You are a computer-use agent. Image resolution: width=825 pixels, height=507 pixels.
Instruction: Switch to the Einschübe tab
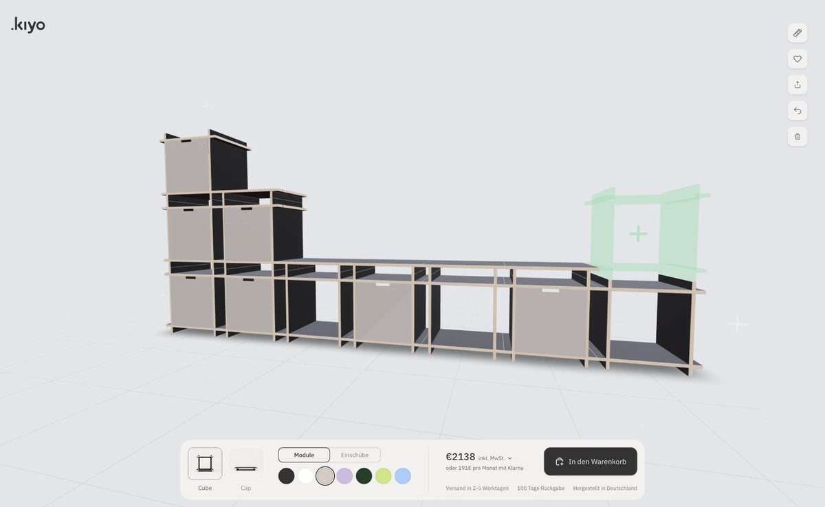click(x=355, y=455)
